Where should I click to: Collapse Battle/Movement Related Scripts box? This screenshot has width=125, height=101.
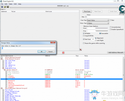click(2, 88)
